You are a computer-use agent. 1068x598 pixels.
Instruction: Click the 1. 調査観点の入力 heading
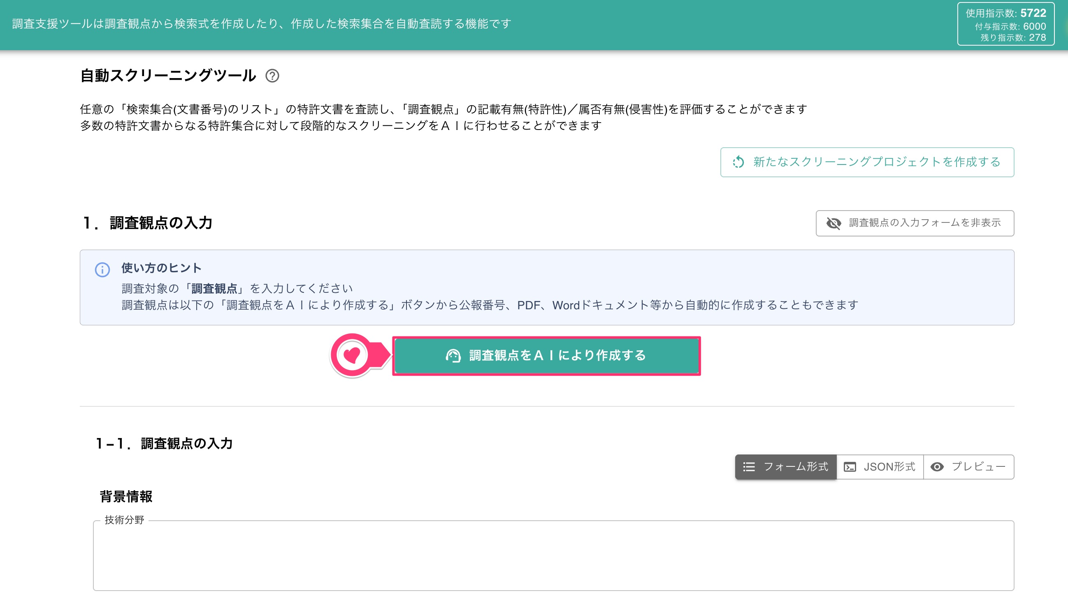(x=148, y=223)
